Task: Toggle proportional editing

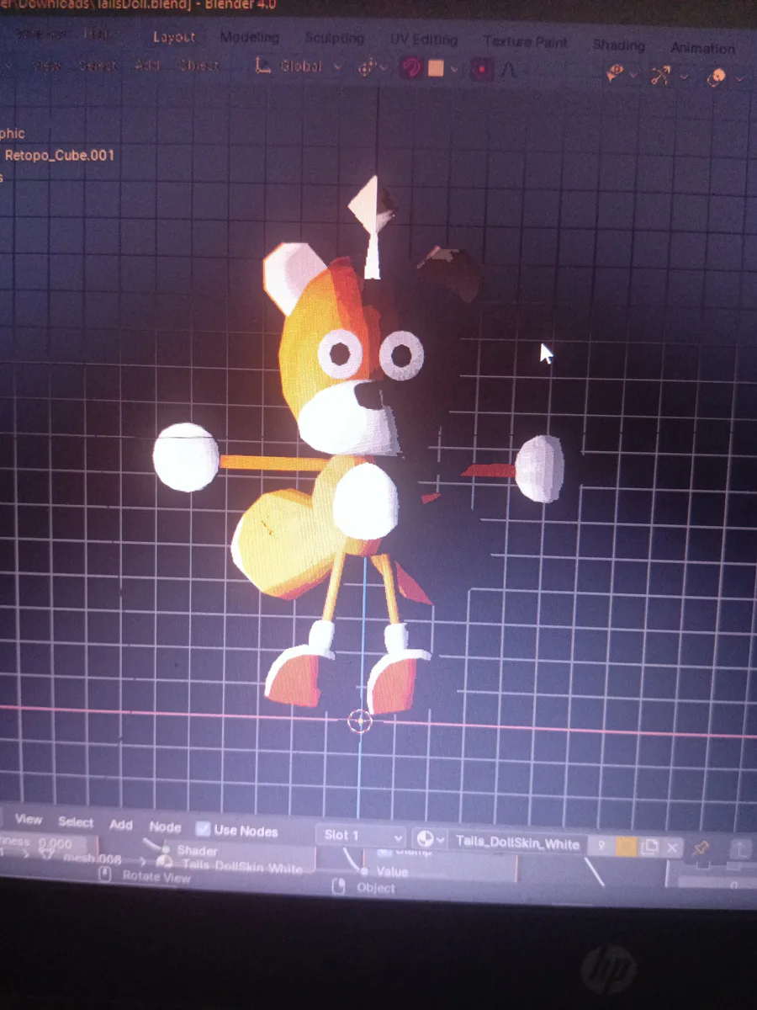Action: [481, 70]
